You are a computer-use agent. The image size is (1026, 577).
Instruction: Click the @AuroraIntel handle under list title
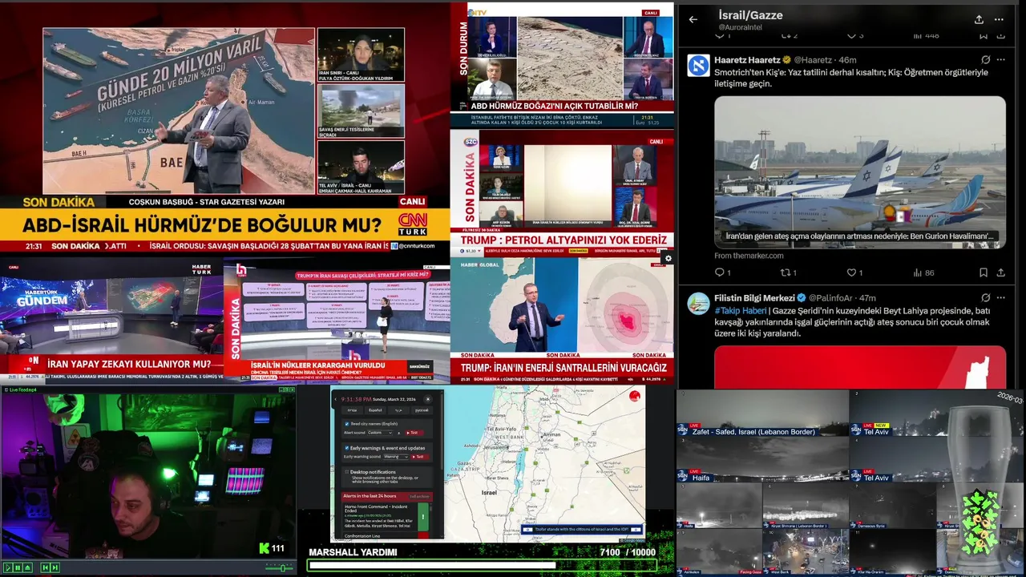(x=742, y=27)
